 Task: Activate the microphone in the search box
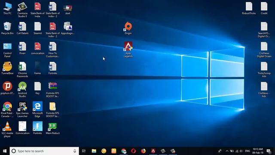(x=75, y=151)
